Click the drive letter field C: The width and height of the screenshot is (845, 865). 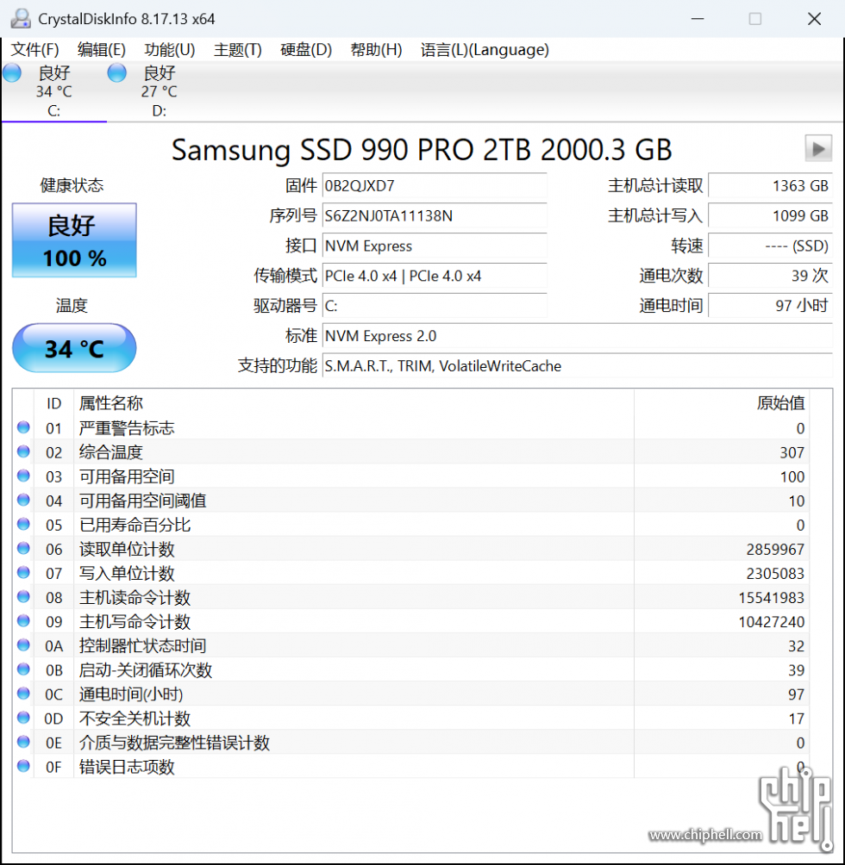point(435,306)
